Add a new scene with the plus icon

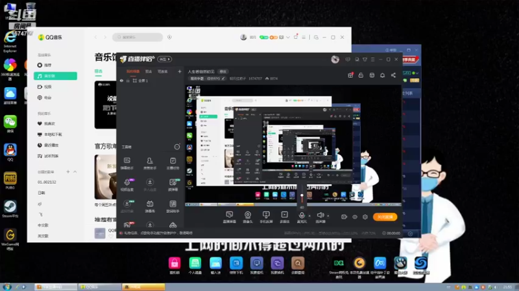click(x=180, y=71)
